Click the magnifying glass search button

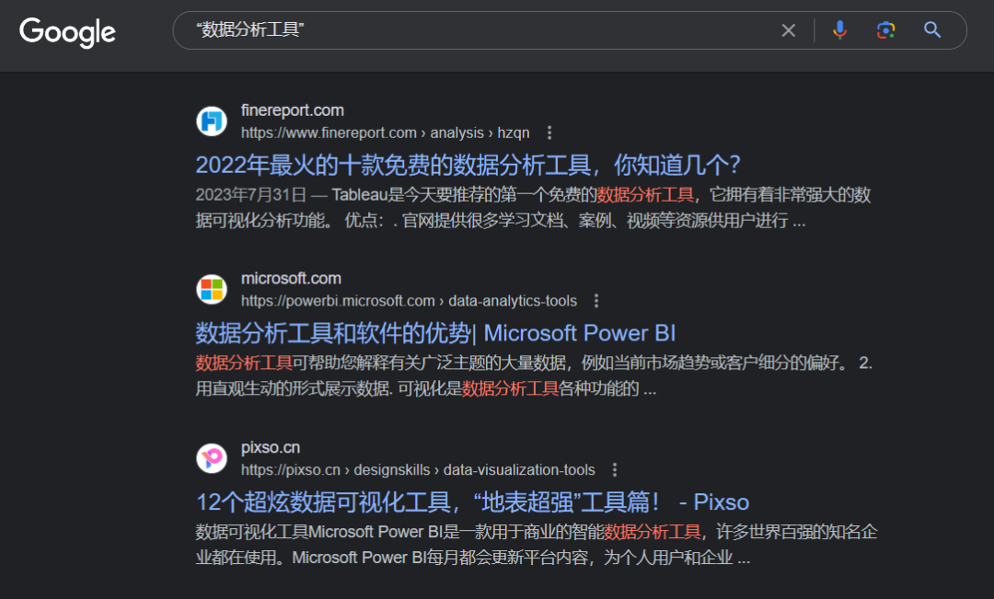[931, 29]
